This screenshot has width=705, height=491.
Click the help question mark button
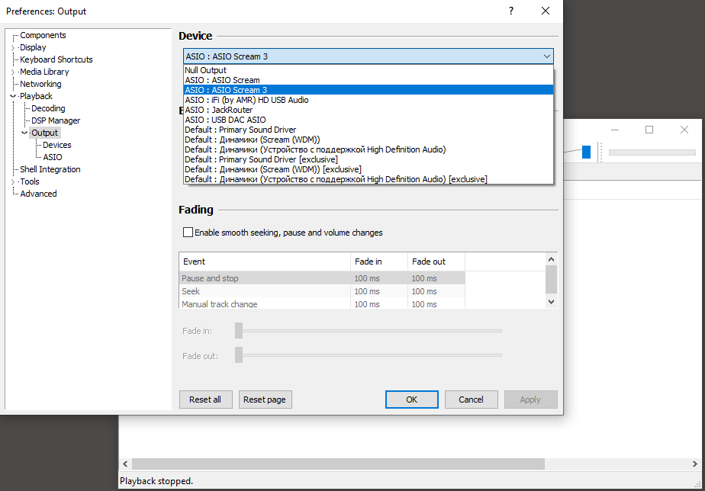[510, 11]
